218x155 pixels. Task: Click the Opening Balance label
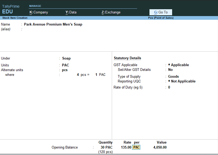65,147
